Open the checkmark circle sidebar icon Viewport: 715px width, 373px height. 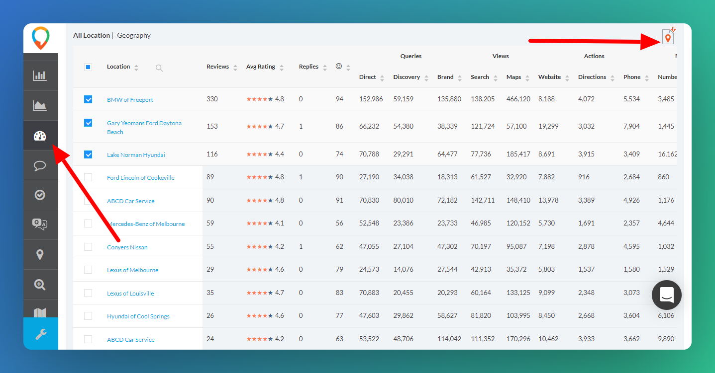40,195
